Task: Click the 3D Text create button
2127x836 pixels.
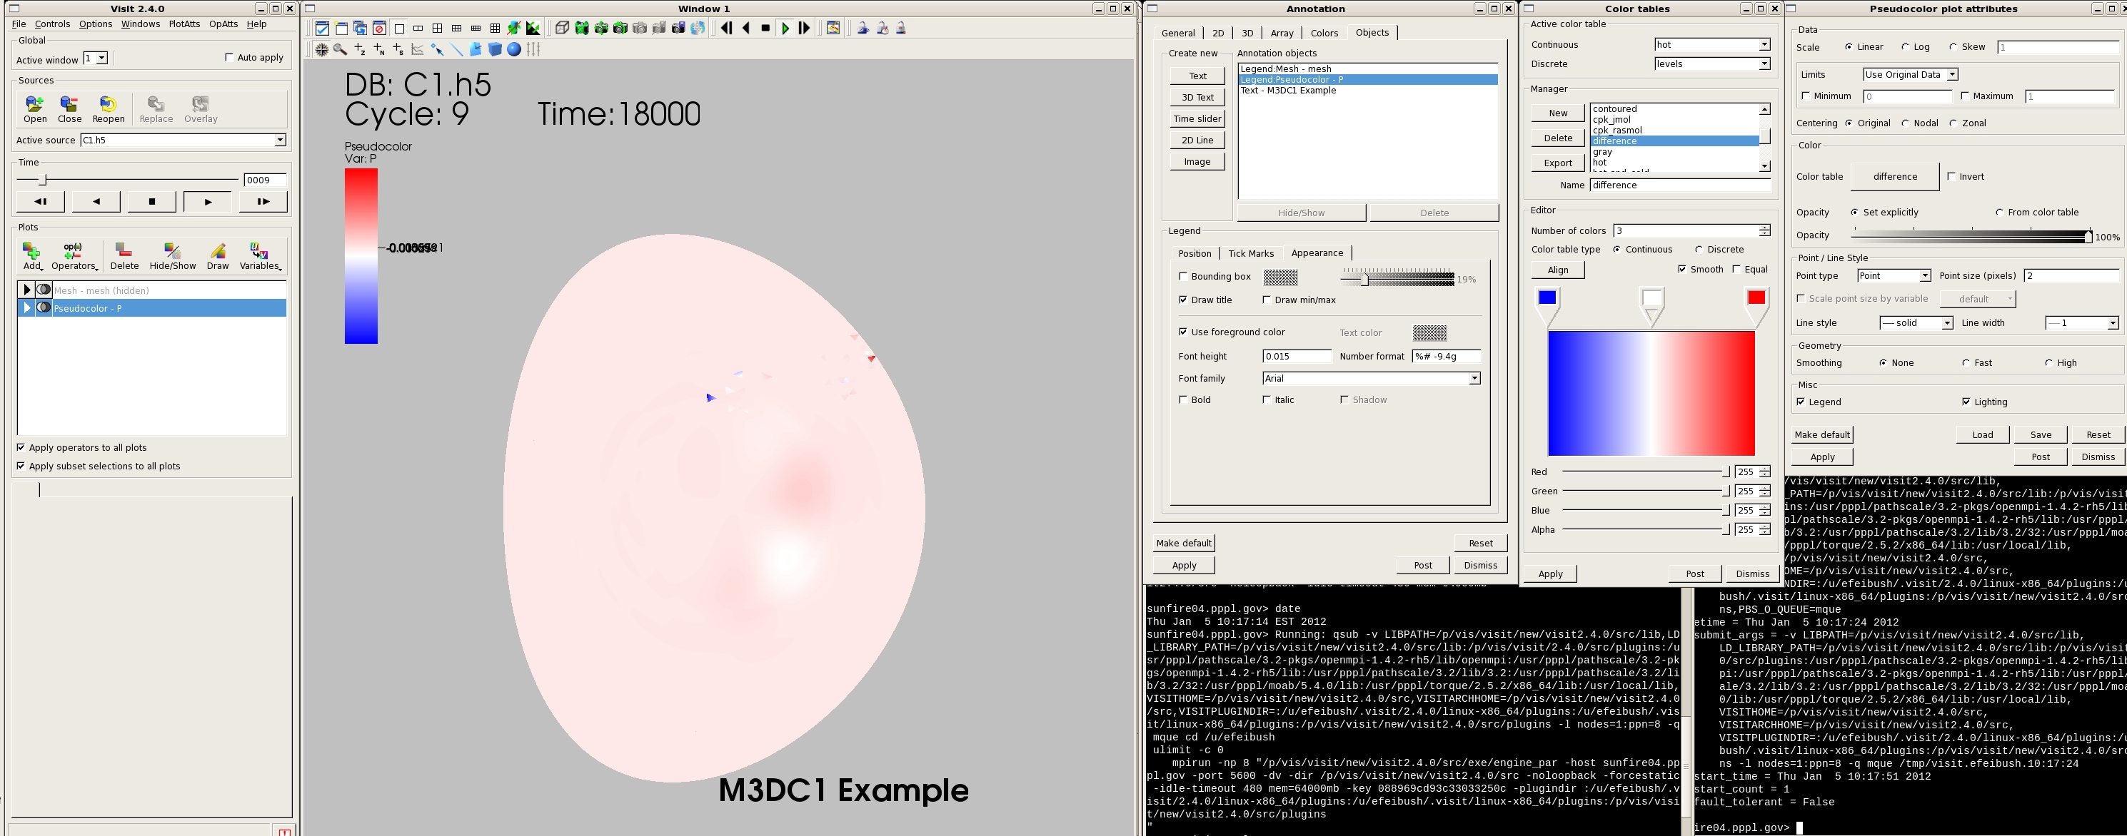Action: (x=1197, y=98)
